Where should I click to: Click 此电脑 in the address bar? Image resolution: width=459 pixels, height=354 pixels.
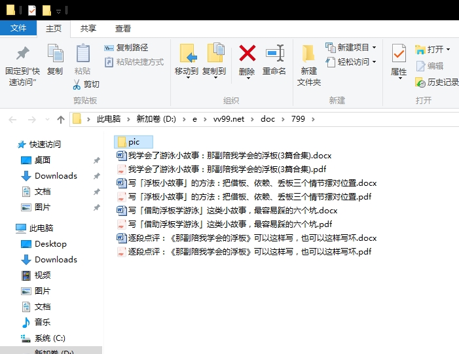(x=109, y=119)
